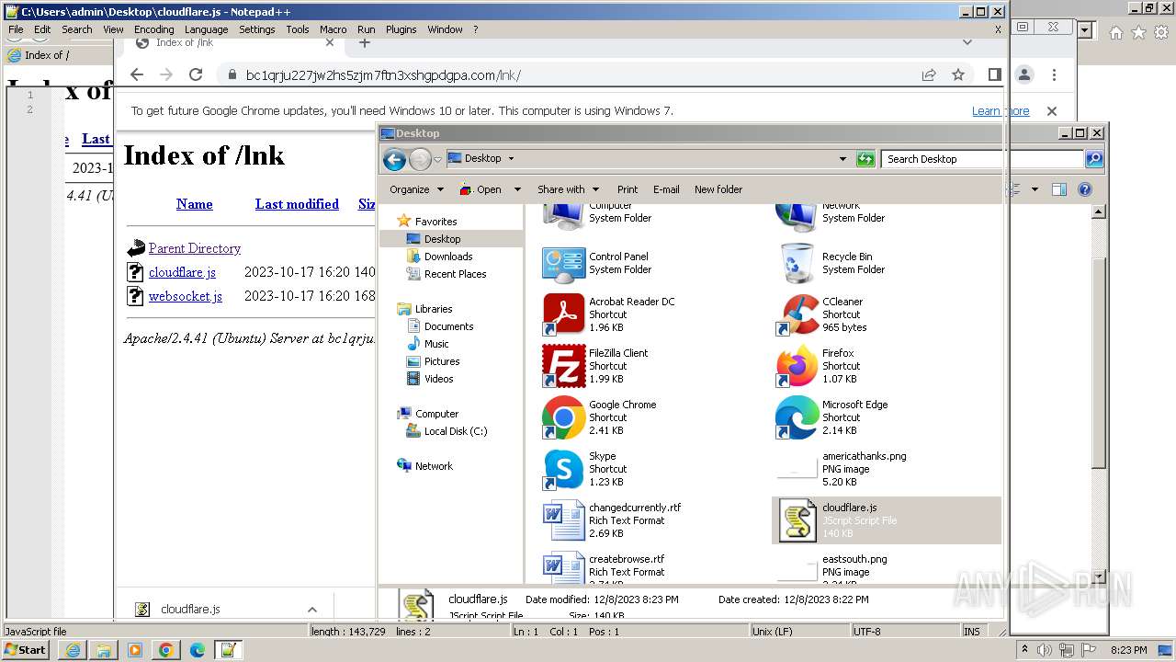The width and height of the screenshot is (1176, 662).
Task: Click the Explorer vertical scrollbar up arrow
Action: click(x=1098, y=212)
